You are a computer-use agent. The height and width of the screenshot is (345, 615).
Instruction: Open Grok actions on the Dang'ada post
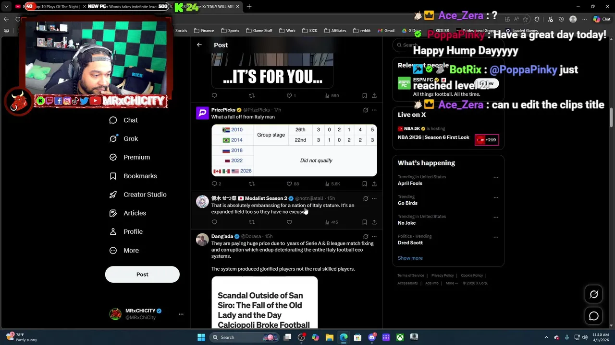click(366, 236)
